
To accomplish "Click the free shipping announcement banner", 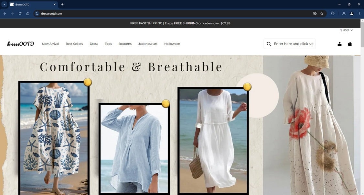I will (x=180, y=23).
